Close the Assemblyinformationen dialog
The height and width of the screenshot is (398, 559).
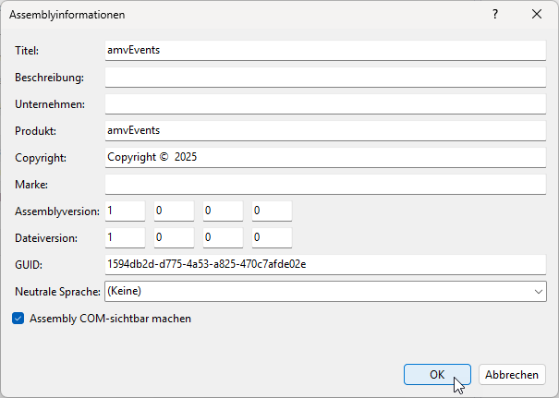coord(537,15)
